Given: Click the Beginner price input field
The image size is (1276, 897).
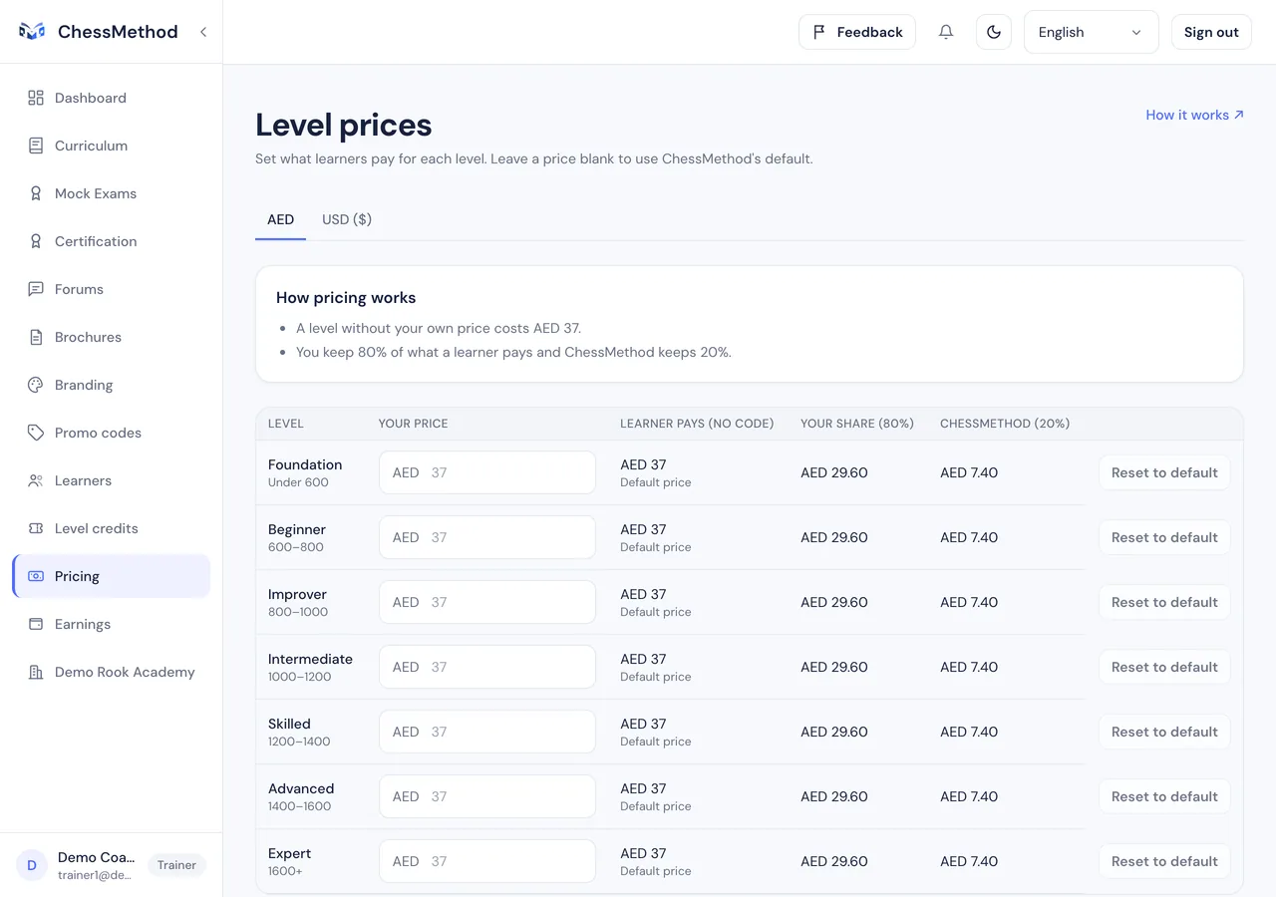Looking at the screenshot, I should point(487,537).
